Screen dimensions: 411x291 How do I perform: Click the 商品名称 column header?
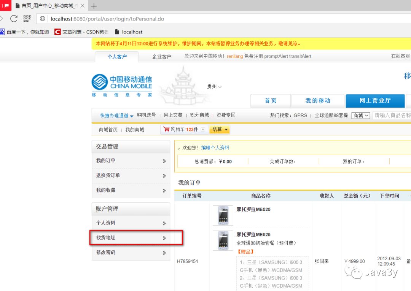(261, 196)
